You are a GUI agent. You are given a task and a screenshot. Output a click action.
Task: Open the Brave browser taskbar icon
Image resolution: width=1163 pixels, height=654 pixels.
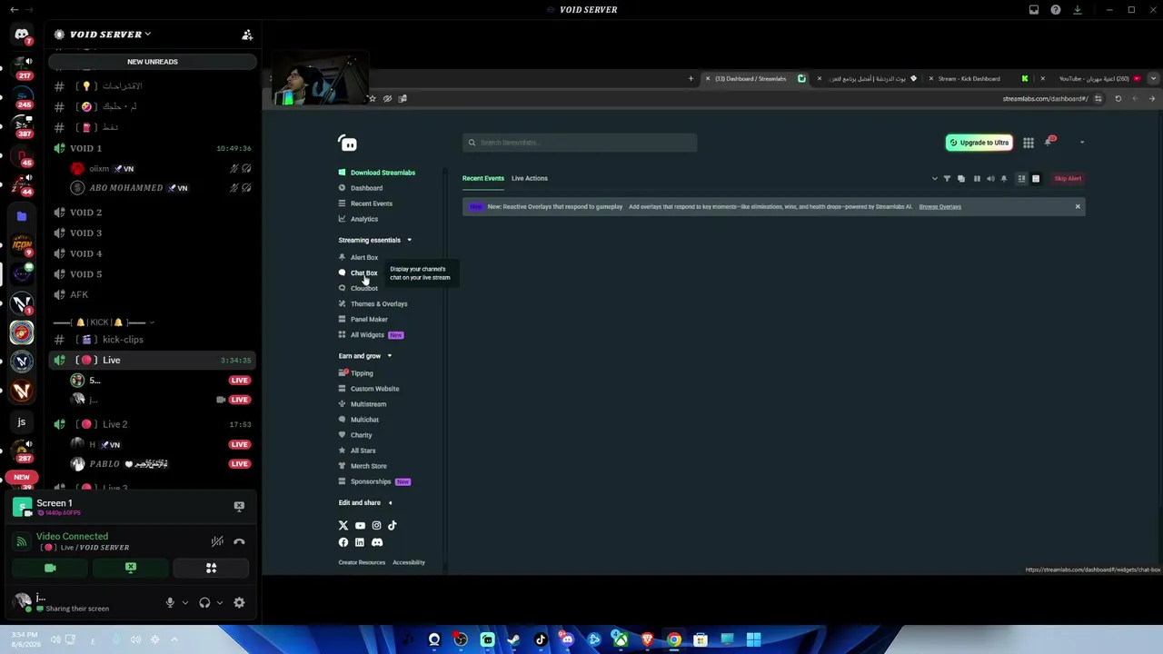[647, 639]
